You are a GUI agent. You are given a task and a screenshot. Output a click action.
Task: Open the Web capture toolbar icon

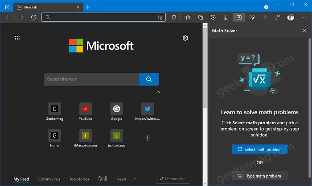252,17
